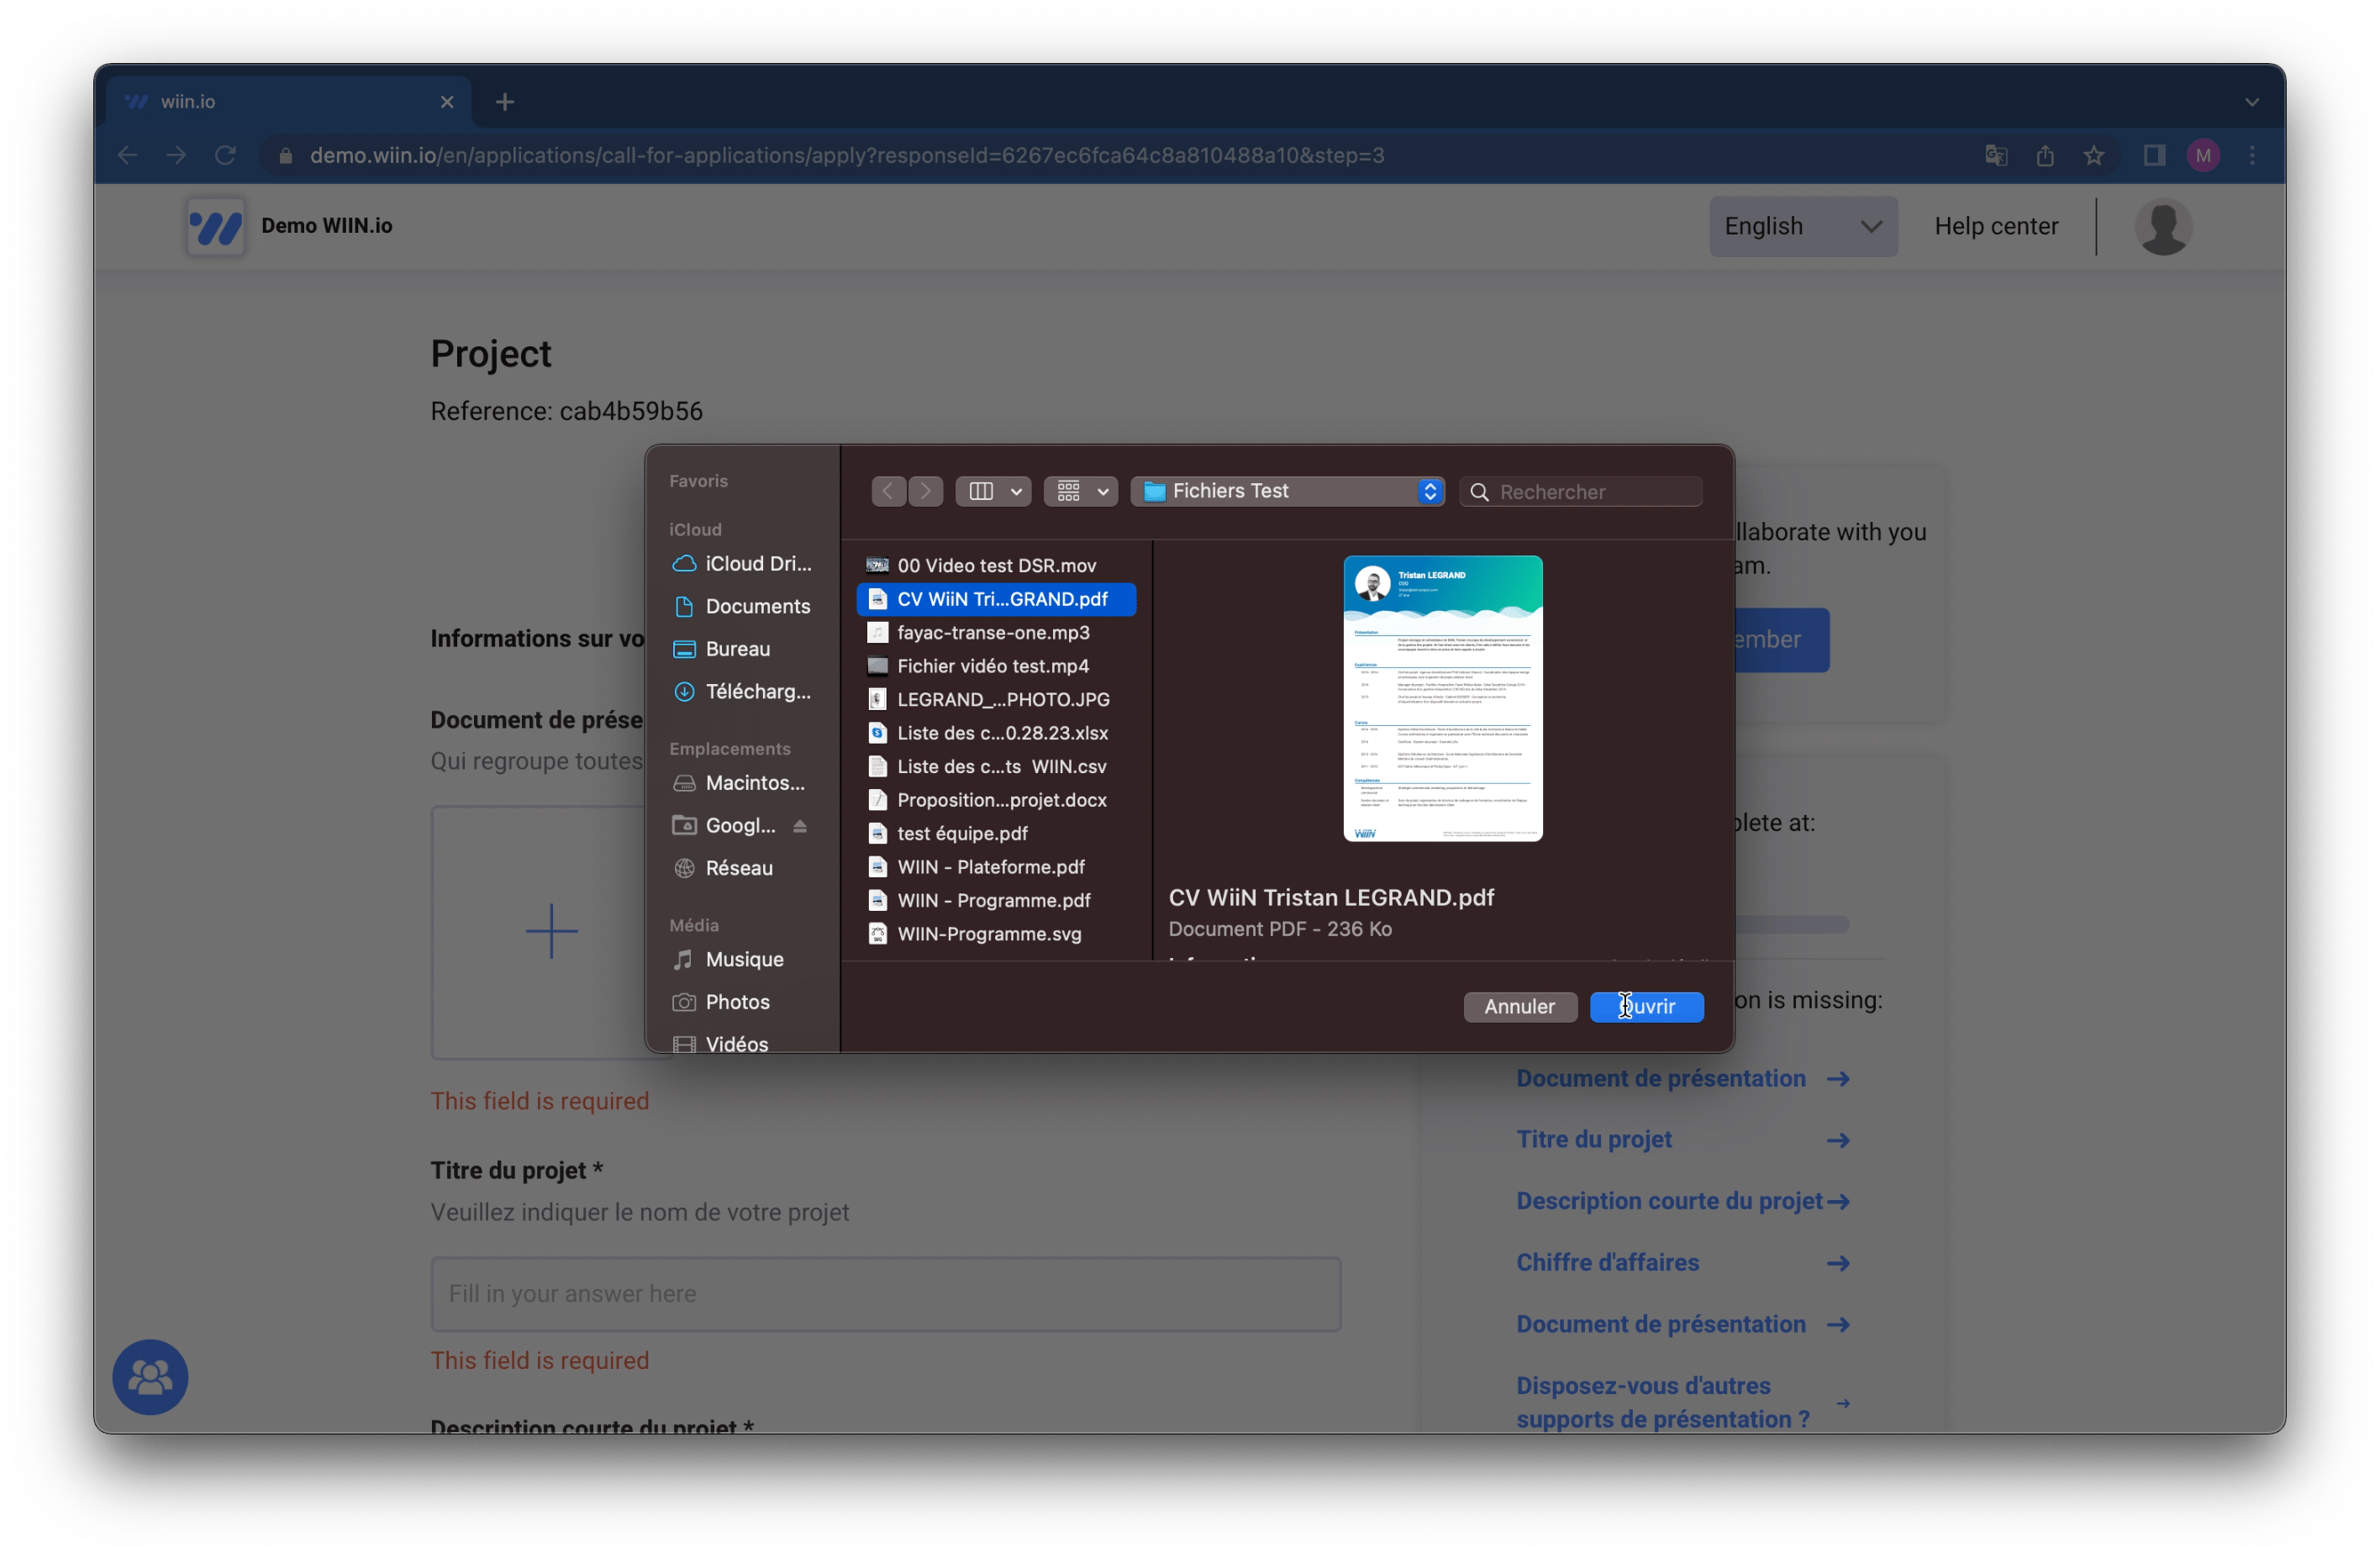Click the Titre du projet answer field
Viewport: 2380px width, 1558px height.
886,1294
